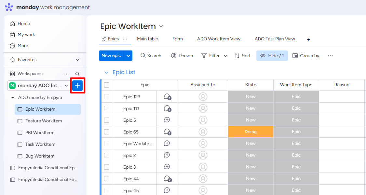Check the Epic 44 row checkbox

[x=107, y=179]
